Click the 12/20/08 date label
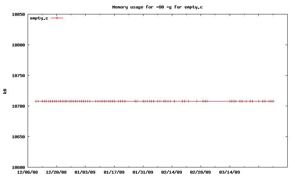This screenshot has height=177, width=295. coord(56,172)
